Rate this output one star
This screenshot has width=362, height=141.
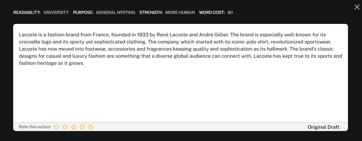56,127
